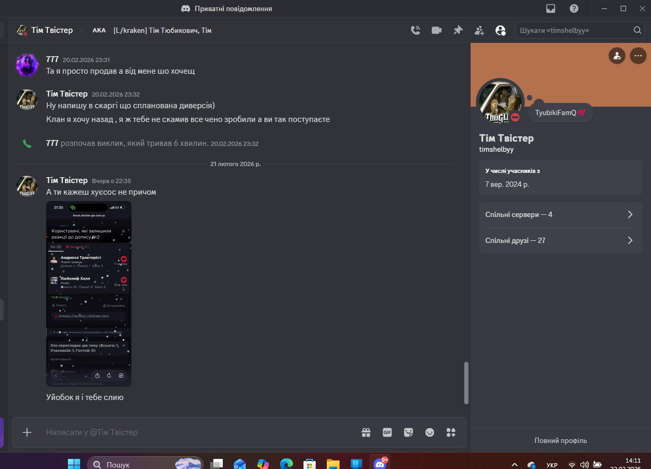Open the GIF picker

(387, 432)
